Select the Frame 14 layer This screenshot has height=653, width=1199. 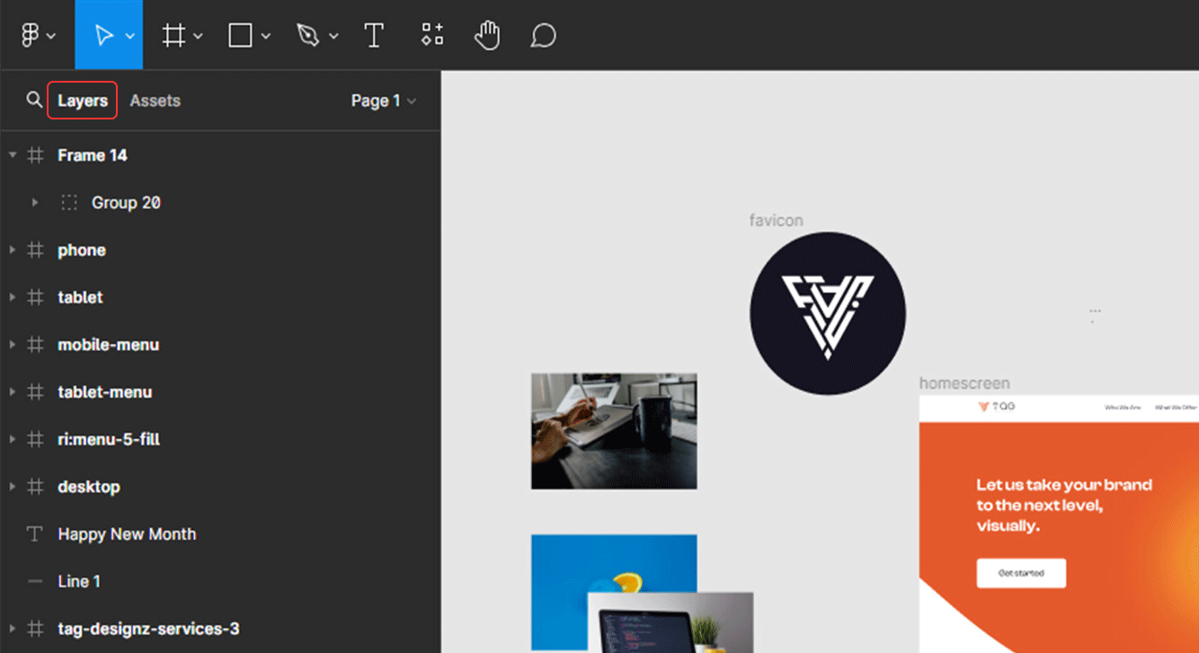(220, 155)
